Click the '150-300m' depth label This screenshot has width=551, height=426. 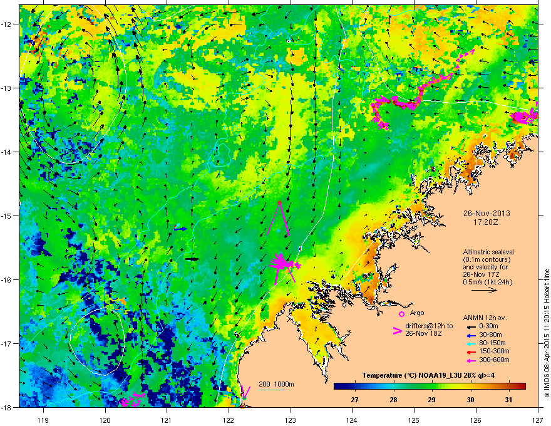494,351
